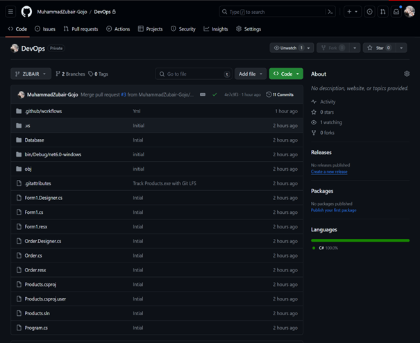This screenshot has width=420, height=343.
Task: Open the issues icon in the top bar
Action: coord(369,12)
